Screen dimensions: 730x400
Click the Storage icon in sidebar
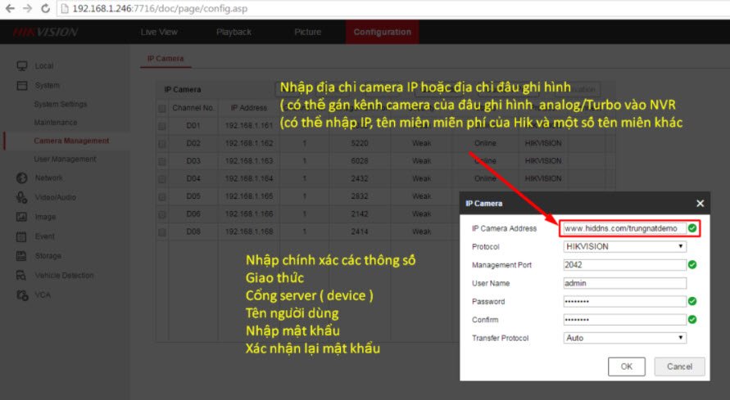[22, 256]
